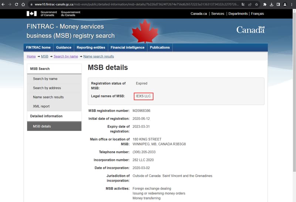The height and width of the screenshot is (202, 296).
Task: Open Reporting entities menu tab
Action: tap(91, 47)
